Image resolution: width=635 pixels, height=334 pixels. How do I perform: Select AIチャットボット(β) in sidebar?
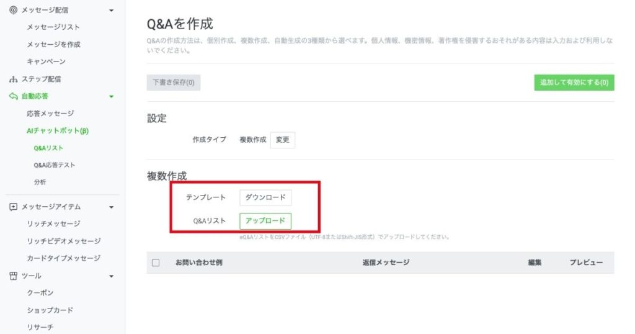pos(58,131)
